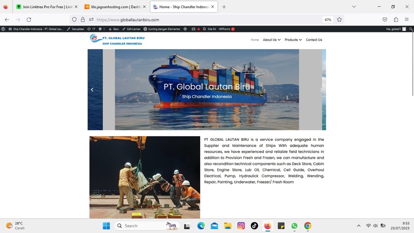Expand the list all tabs chevron
Screen dimensions: 414x233
354,6
